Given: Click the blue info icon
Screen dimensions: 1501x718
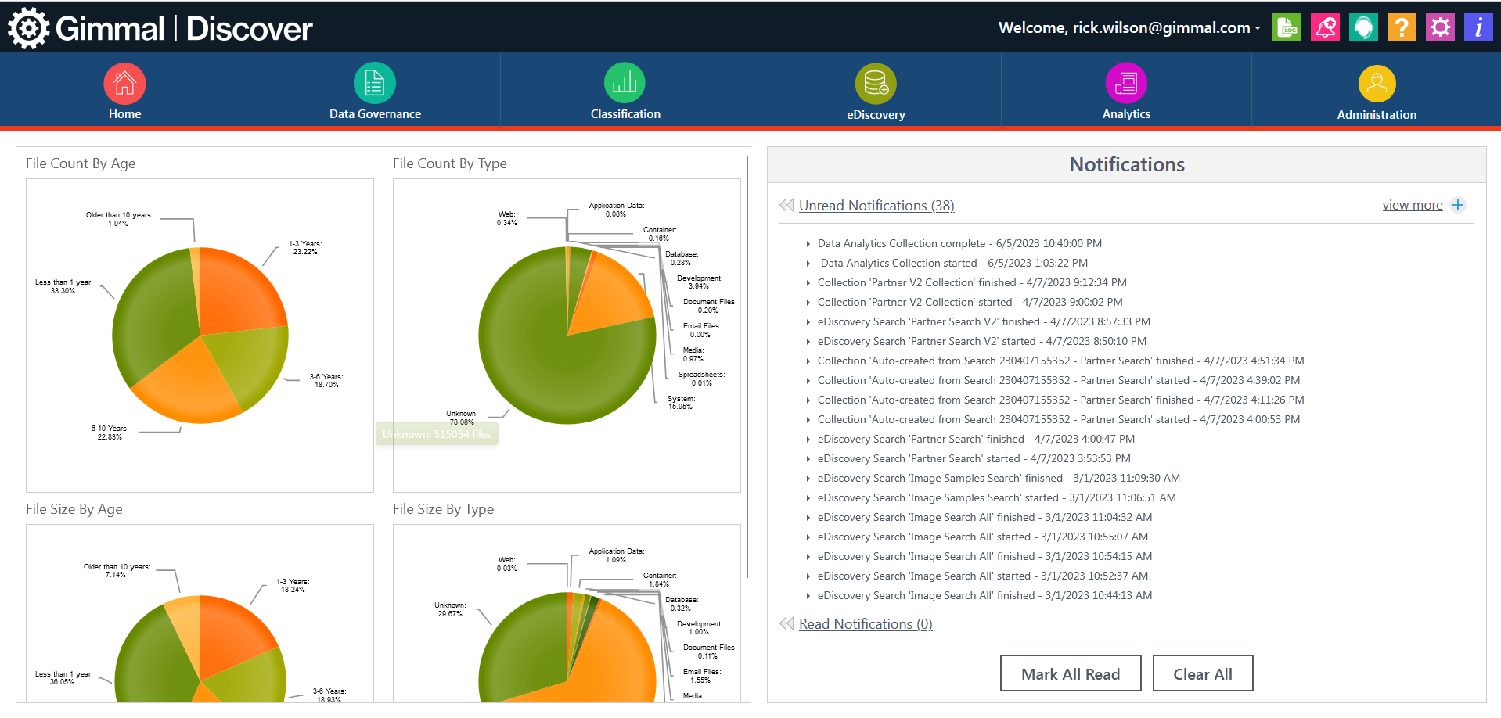Looking at the screenshot, I should [x=1478, y=27].
